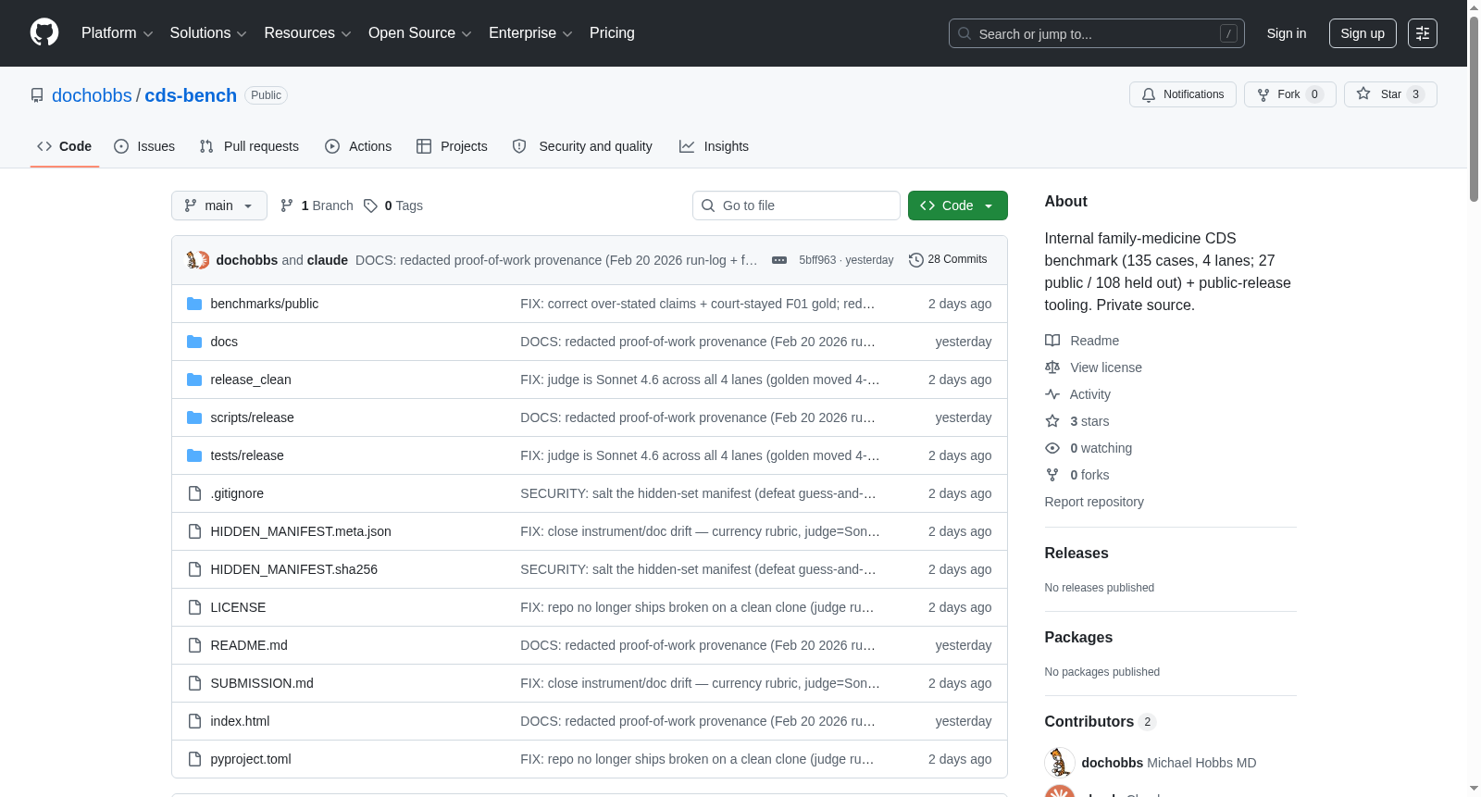Switch to the Insights tab
Screen dimensions: 1481x797
(x=714, y=146)
